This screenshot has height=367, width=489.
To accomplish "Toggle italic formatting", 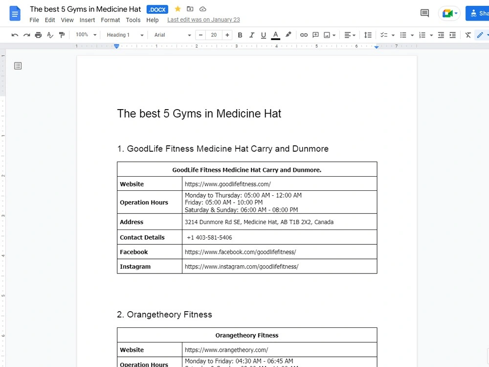I will coord(252,35).
